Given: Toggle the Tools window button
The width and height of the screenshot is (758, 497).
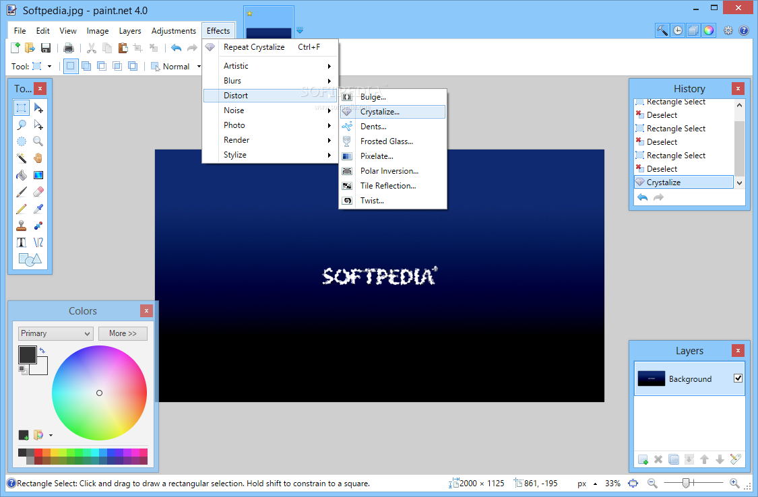Looking at the screenshot, I should [x=662, y=30].
